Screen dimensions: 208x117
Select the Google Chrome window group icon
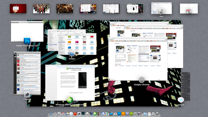141,80
